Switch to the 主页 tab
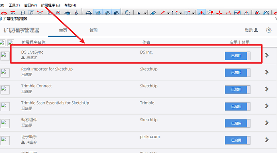Image resolution: width=277 pixels, height=153 pixels. [x=63, y=30]
